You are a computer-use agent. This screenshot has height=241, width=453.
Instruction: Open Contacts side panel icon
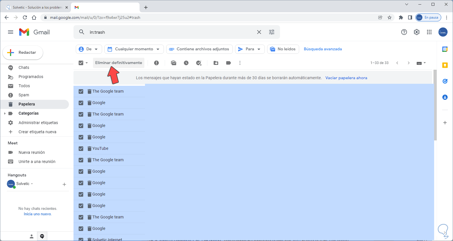[445, 97]
